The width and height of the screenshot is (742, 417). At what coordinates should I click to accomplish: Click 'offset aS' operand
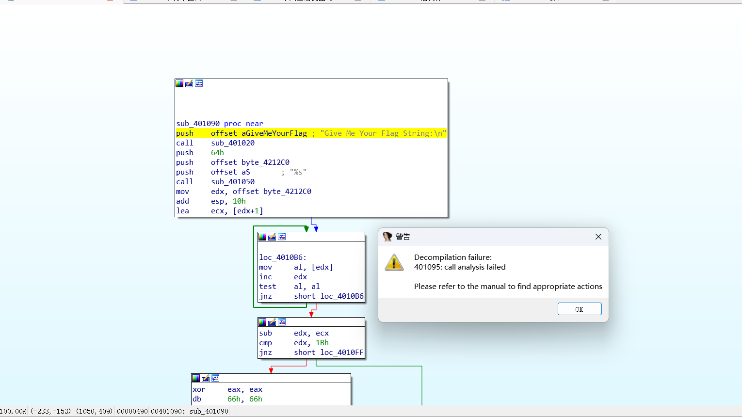[x=230, y=172]
